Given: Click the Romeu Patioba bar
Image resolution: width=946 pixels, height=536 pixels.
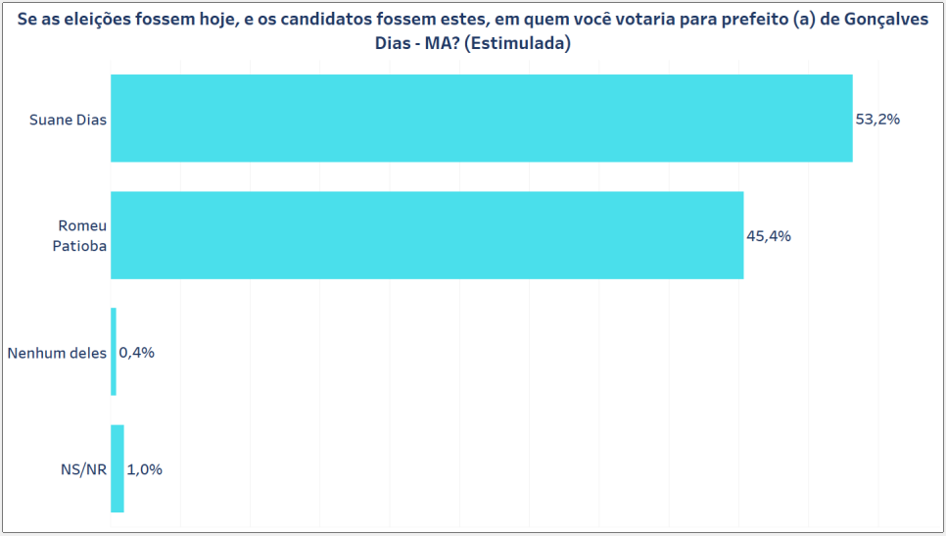Looking at the screenshot, I should [427, 235].
